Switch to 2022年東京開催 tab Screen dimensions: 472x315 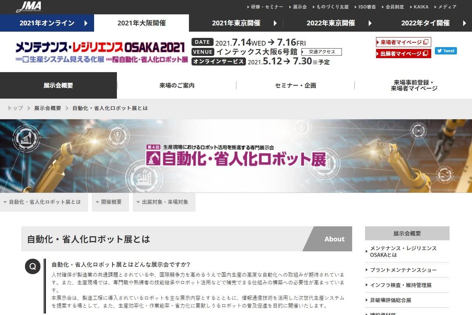pos(330,23)
